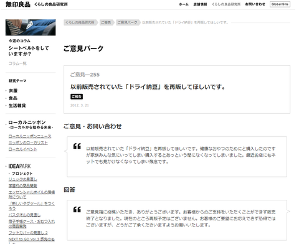Select お問い合わせ in the header
The width and height of the screenshot is (299, 244).
255,4
